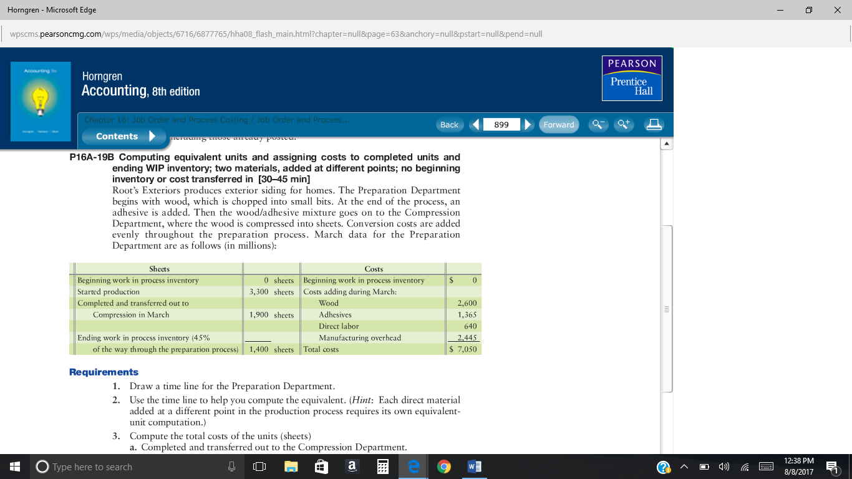The width and height of the screenshot is (852, 479).
Task: Open the print function in the viewer toolbar
Action: point(653,124)
